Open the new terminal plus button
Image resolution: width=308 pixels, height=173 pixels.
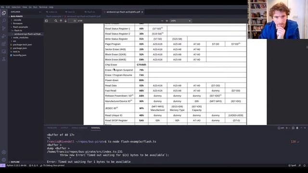[x=287, y=128]
